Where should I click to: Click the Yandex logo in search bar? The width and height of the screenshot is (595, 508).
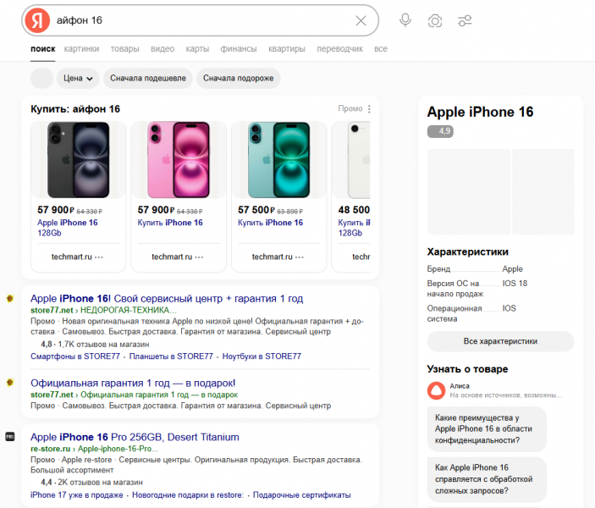pyautogui.click(x=36, y=21)
